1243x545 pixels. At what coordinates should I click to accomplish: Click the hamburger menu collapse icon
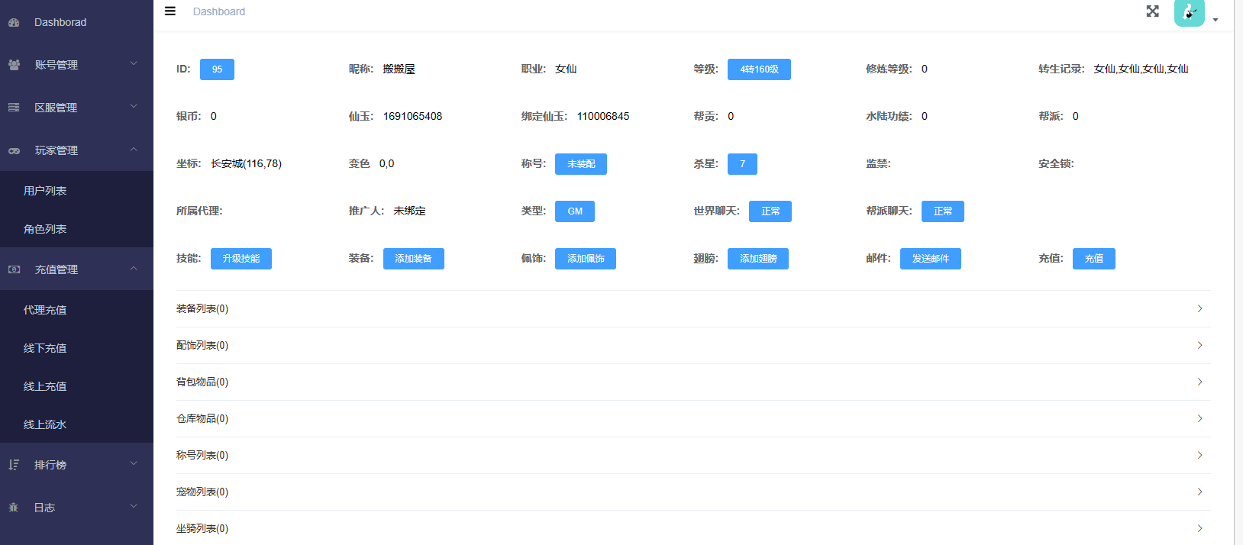pos(170,11)
